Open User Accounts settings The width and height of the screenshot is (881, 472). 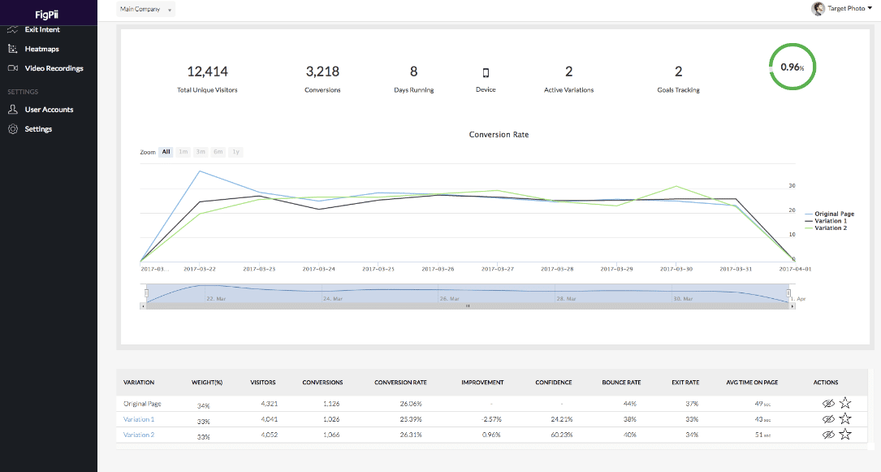(13, 109)
